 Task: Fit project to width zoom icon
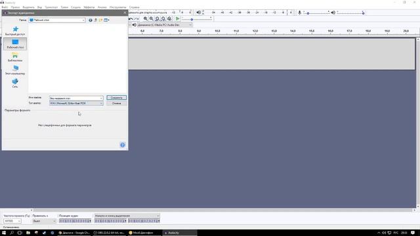pos(163,19)
